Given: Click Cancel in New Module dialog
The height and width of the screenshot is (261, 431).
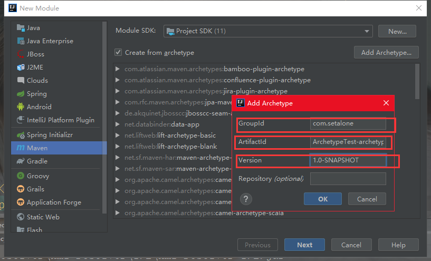Looking at the screenshot, I should pyautogui.click(x=351, y=245).
